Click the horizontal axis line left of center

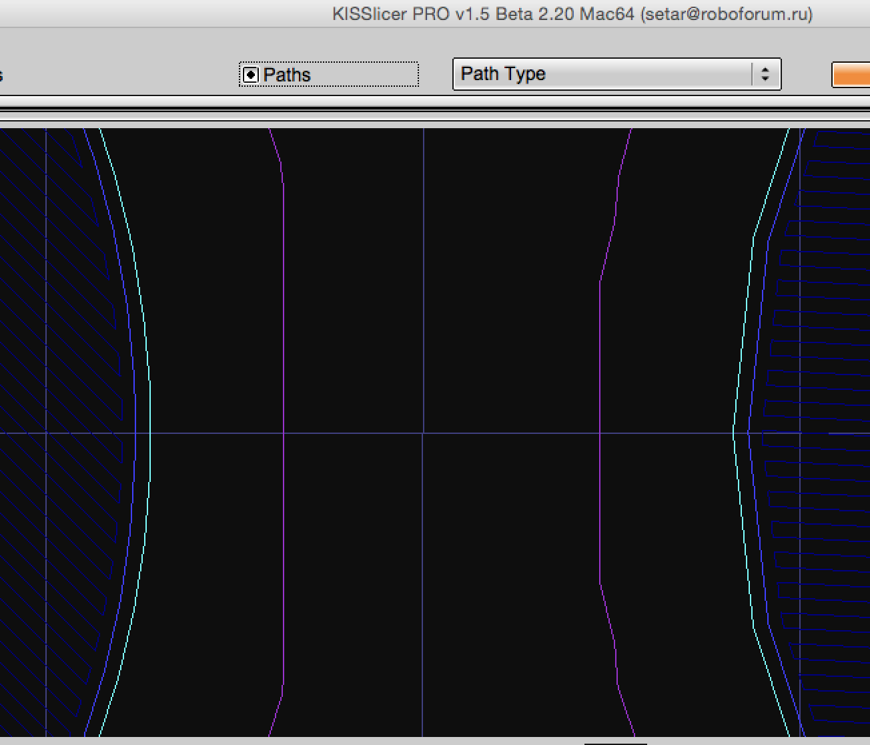coord(213,433)
